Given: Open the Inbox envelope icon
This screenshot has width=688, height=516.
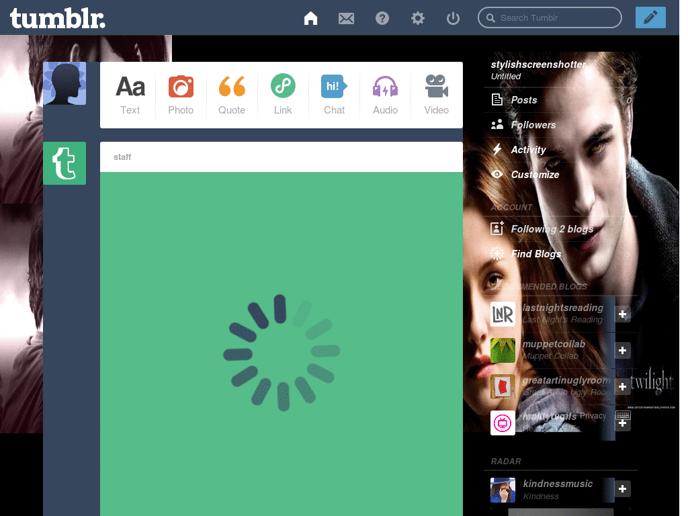Looking at the screenshot, I should (x=346, y=18).
